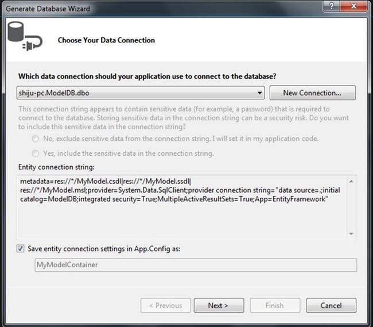Proceed with the Next button
This screenshot has height=327, width=373.
tap(218, 305)
